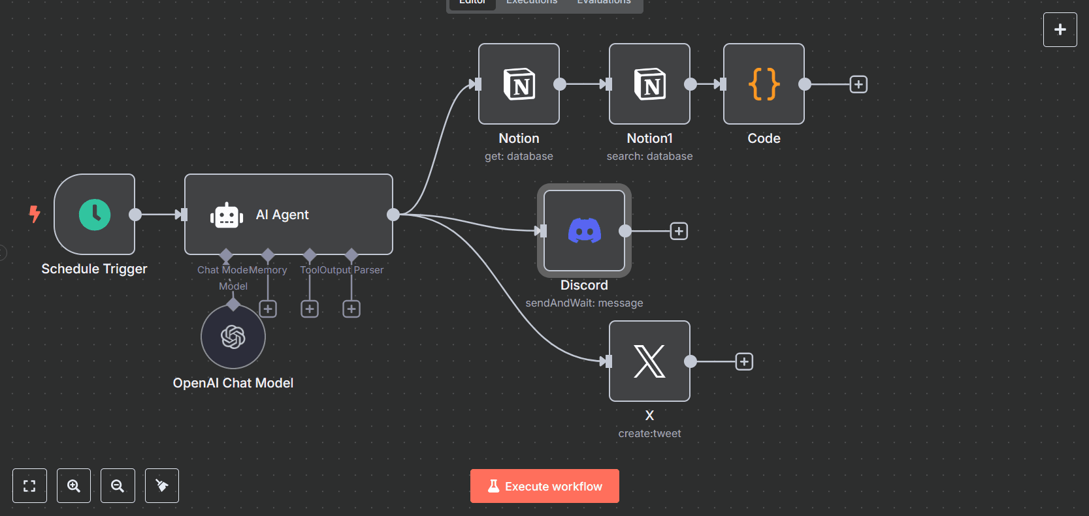
Task: Click the AI Agent output connector dot
Action: tap(393, 214)
